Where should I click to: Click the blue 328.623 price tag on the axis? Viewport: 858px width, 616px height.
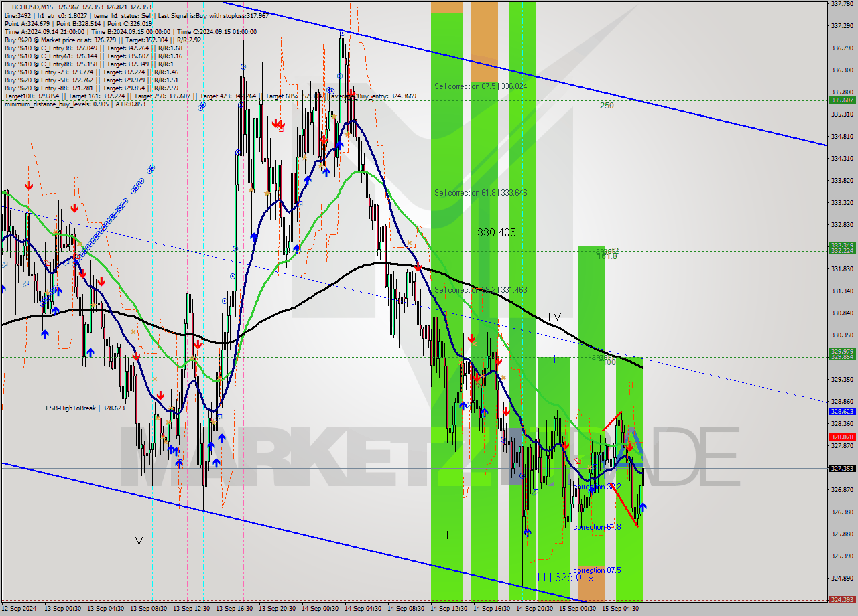coord(841,412)
